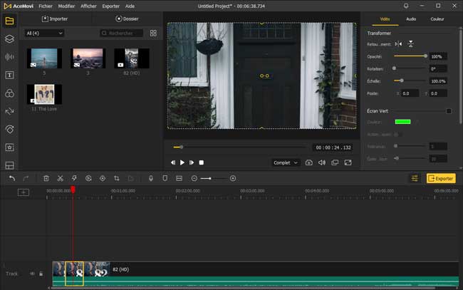Open the star Elements sidebar icon
Image resolution: width=463 pixels, height=290 pixels.
(x=9, y=147)
